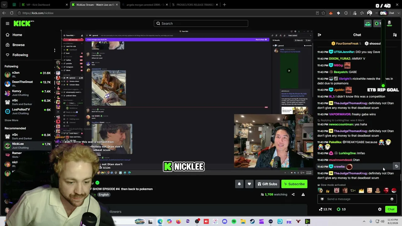Open chat settings gear
402x226 pixels.
pos(380,209)
